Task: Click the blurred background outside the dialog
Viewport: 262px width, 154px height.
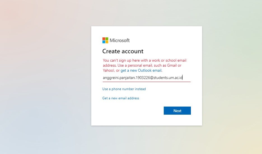Action: [x=45, y=77]
